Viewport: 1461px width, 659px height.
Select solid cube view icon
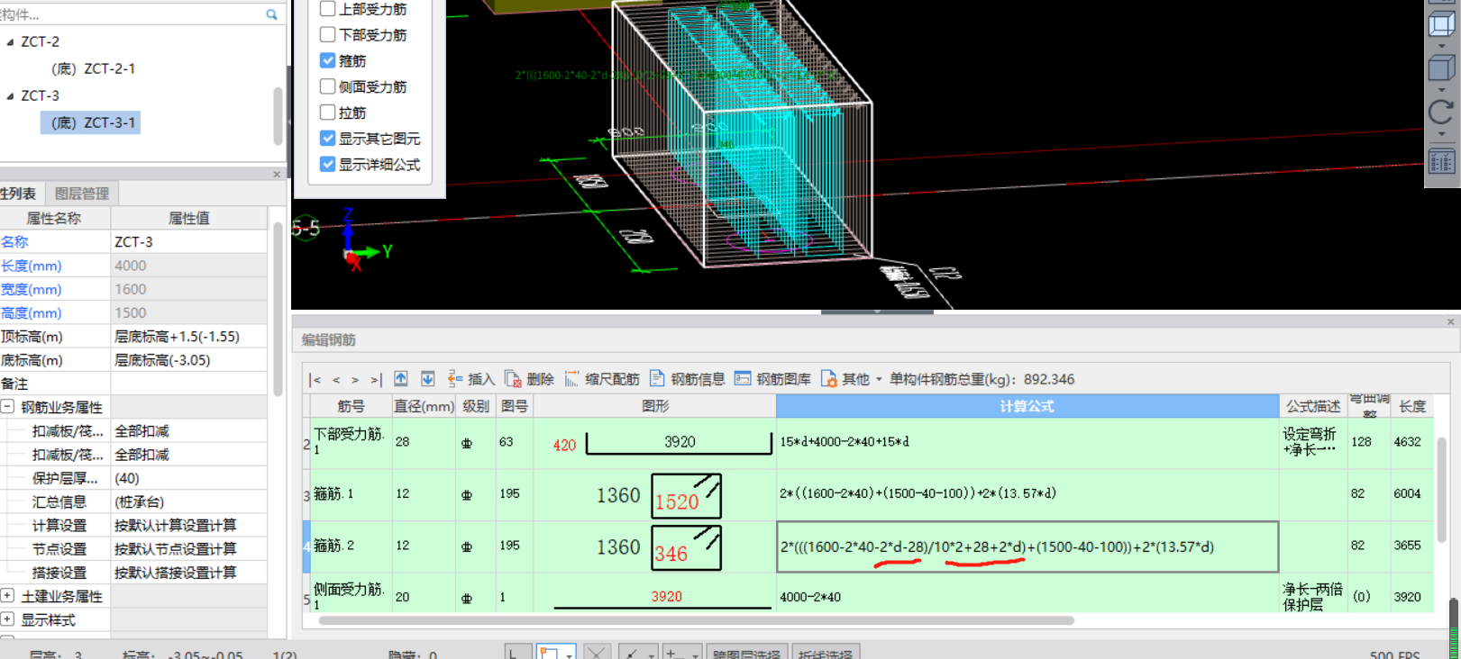(x=1441, y=68)
